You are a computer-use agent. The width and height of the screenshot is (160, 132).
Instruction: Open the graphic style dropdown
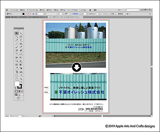[x=99, y=14]
